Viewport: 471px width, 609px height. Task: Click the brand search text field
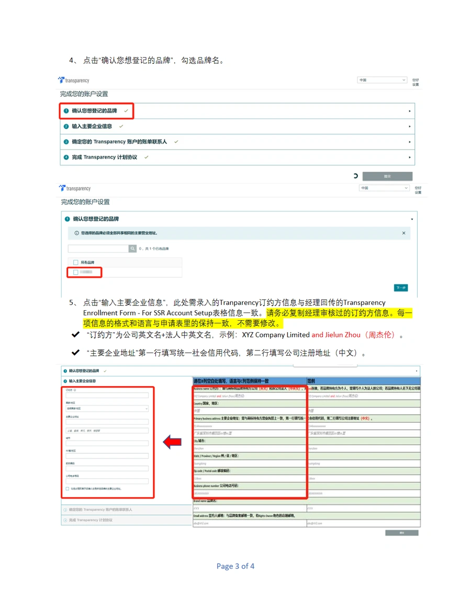98,249
